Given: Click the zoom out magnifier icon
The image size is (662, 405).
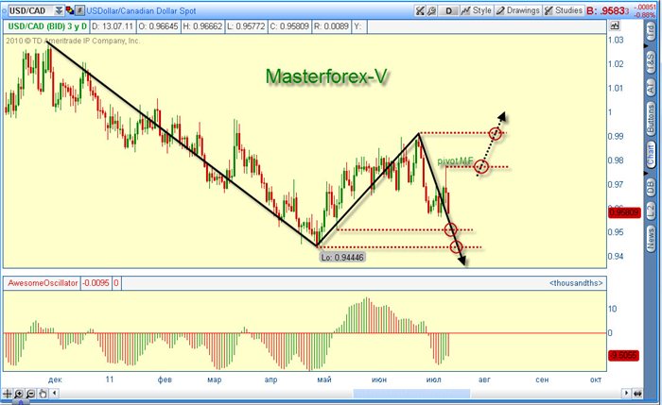Looking at the screenshot, I should coord(30,394).
